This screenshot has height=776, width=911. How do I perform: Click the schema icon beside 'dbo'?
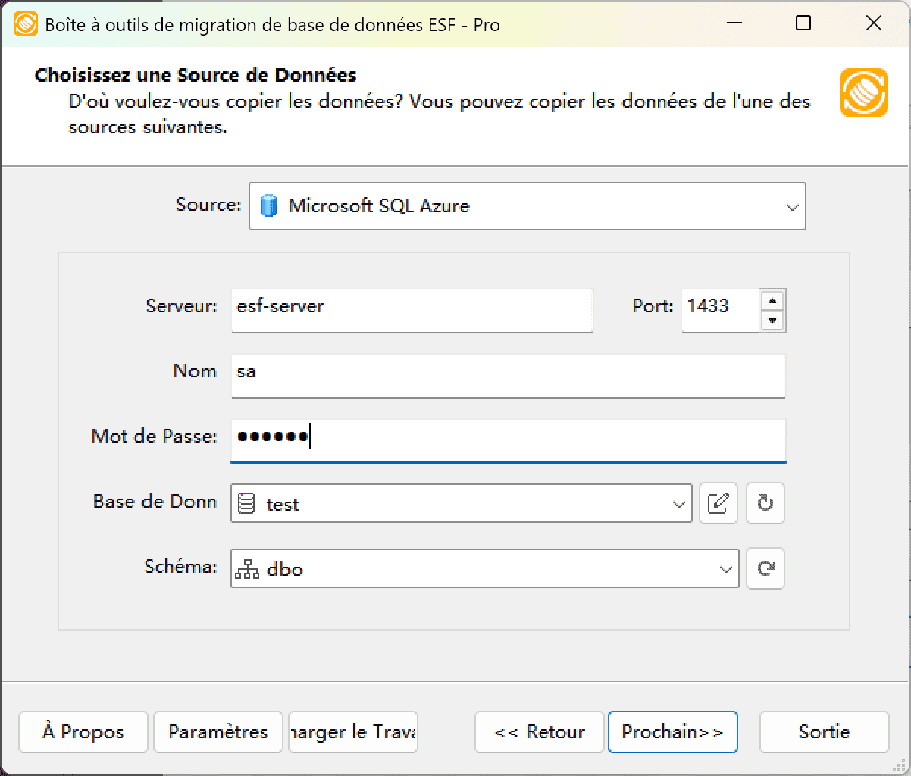[x=248, y=568]
